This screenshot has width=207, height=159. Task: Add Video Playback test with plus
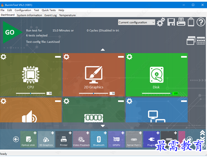click(x=88, y=133)
